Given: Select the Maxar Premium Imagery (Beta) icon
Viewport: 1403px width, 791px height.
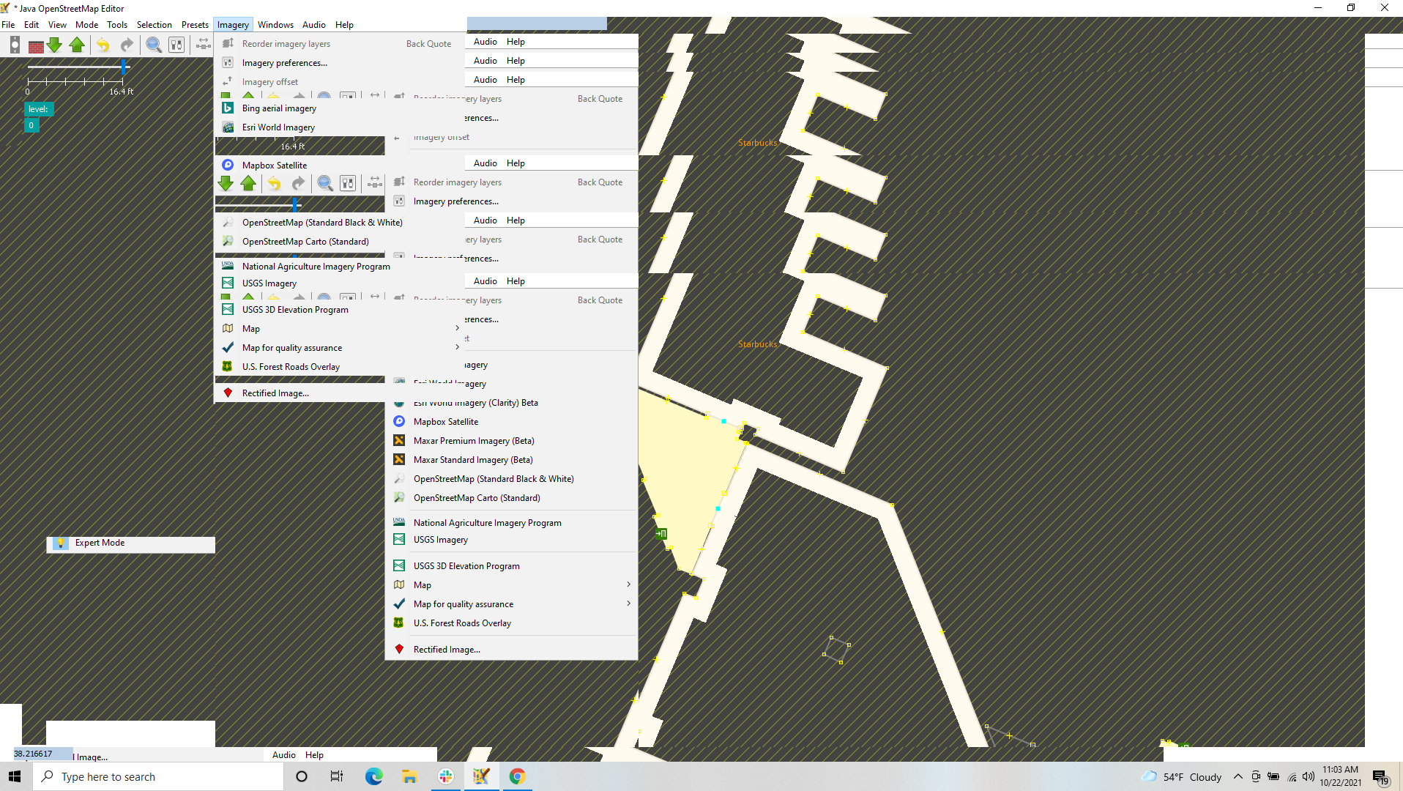Looking at the screenshot, I should pyautogui.click(x=399, y=440).
